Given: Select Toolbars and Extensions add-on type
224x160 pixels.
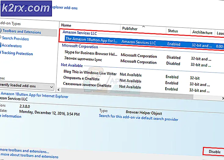Looking at the screenshot, I should pyautogui.click(x=22, y=31).
